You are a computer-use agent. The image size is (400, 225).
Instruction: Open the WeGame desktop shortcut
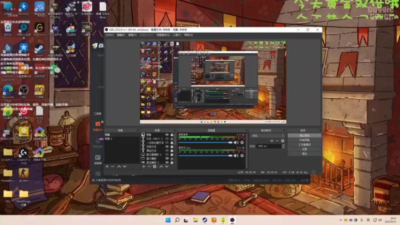[x=39, y=29]
